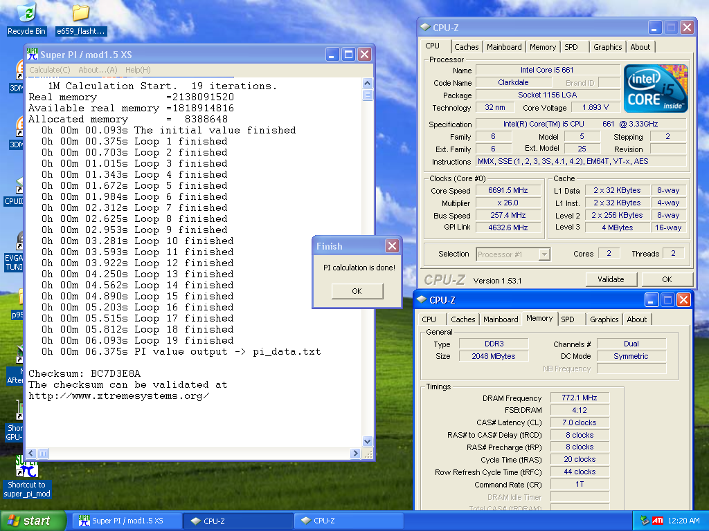
Task: Click the Core Voltage 1.893 V value
Action: pyautogui.click(x=595, y=107)
